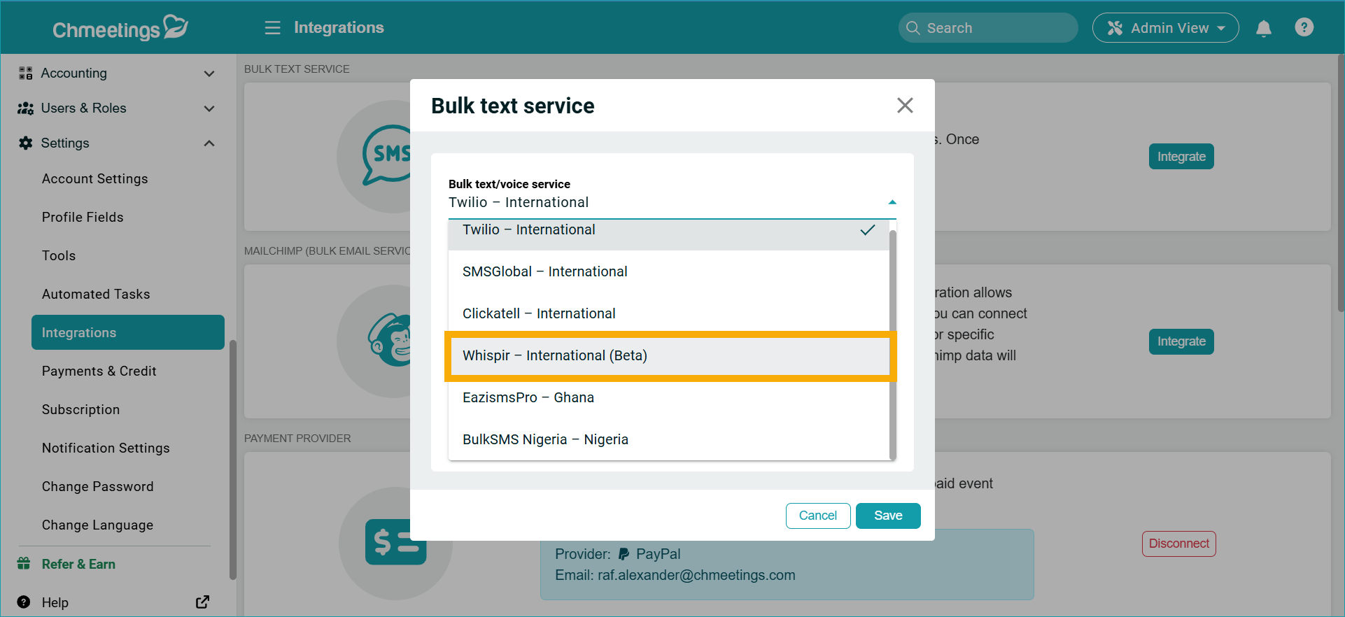Screen dimensions: 1345x617
Task: Open Change Password
Action: pyautogui.click(x=97, y=486)
